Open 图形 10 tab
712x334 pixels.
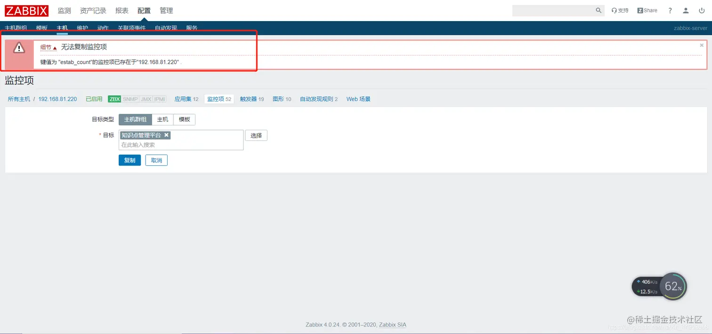pos(282,99)
